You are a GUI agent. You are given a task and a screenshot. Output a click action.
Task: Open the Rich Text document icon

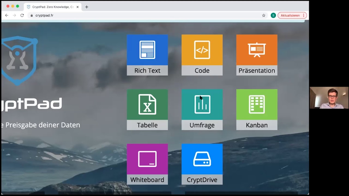tap(147, 50)
